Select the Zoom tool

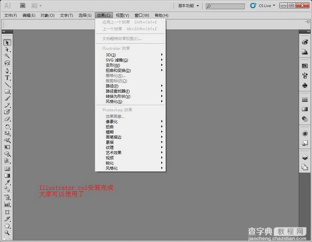pyautogui.click(x=7, y=233)
